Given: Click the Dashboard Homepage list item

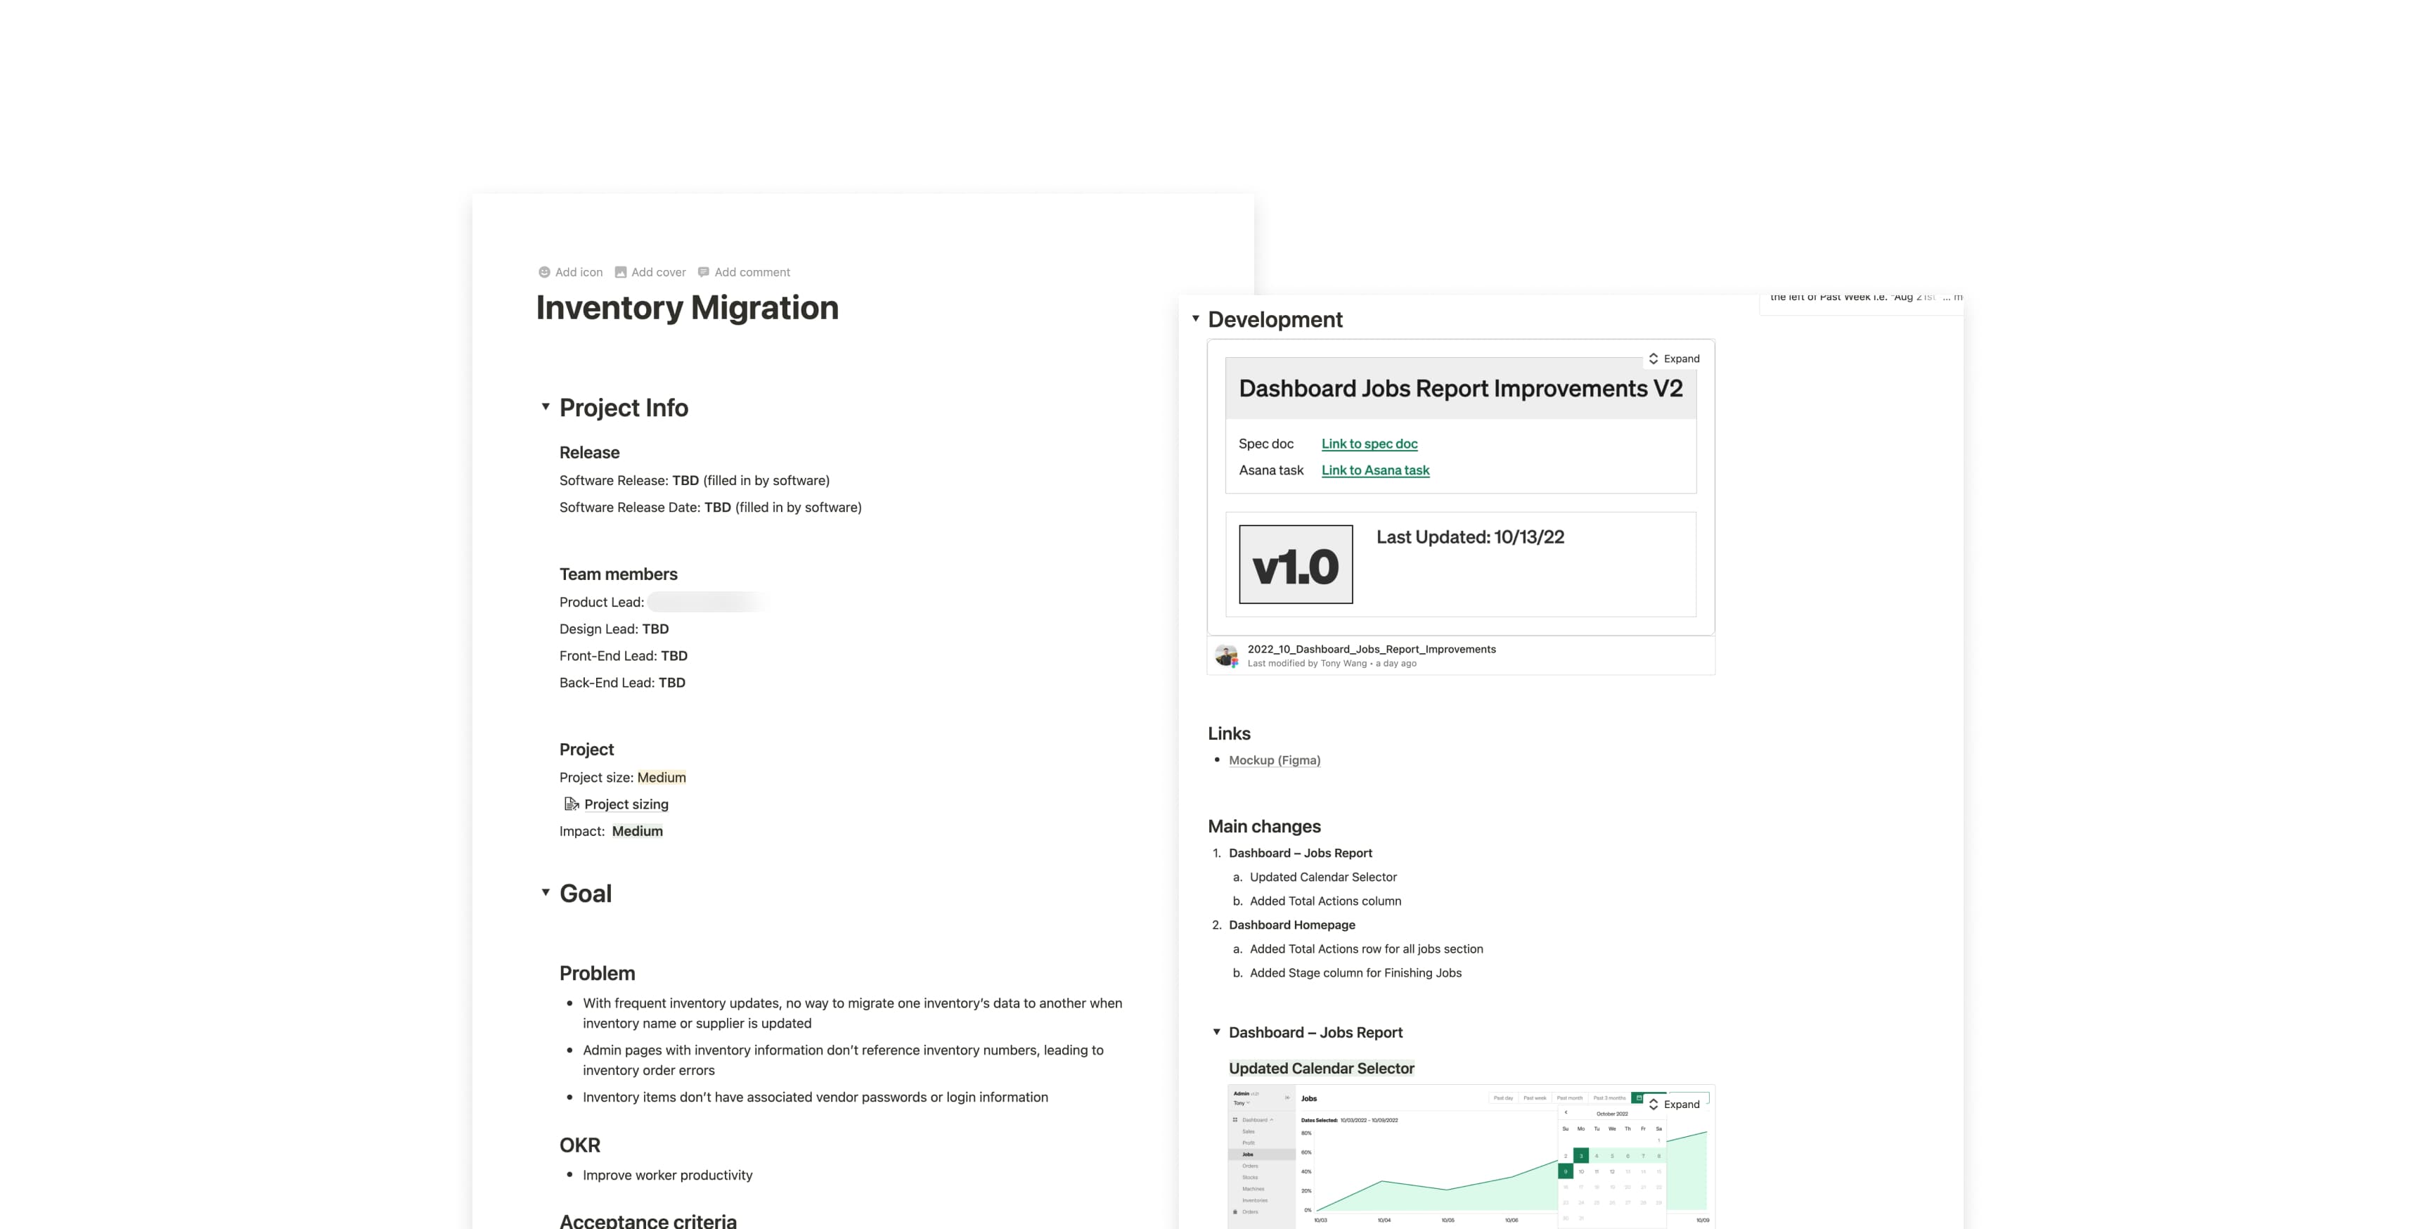Looking at the screenshot, I should coord(1291,925).
